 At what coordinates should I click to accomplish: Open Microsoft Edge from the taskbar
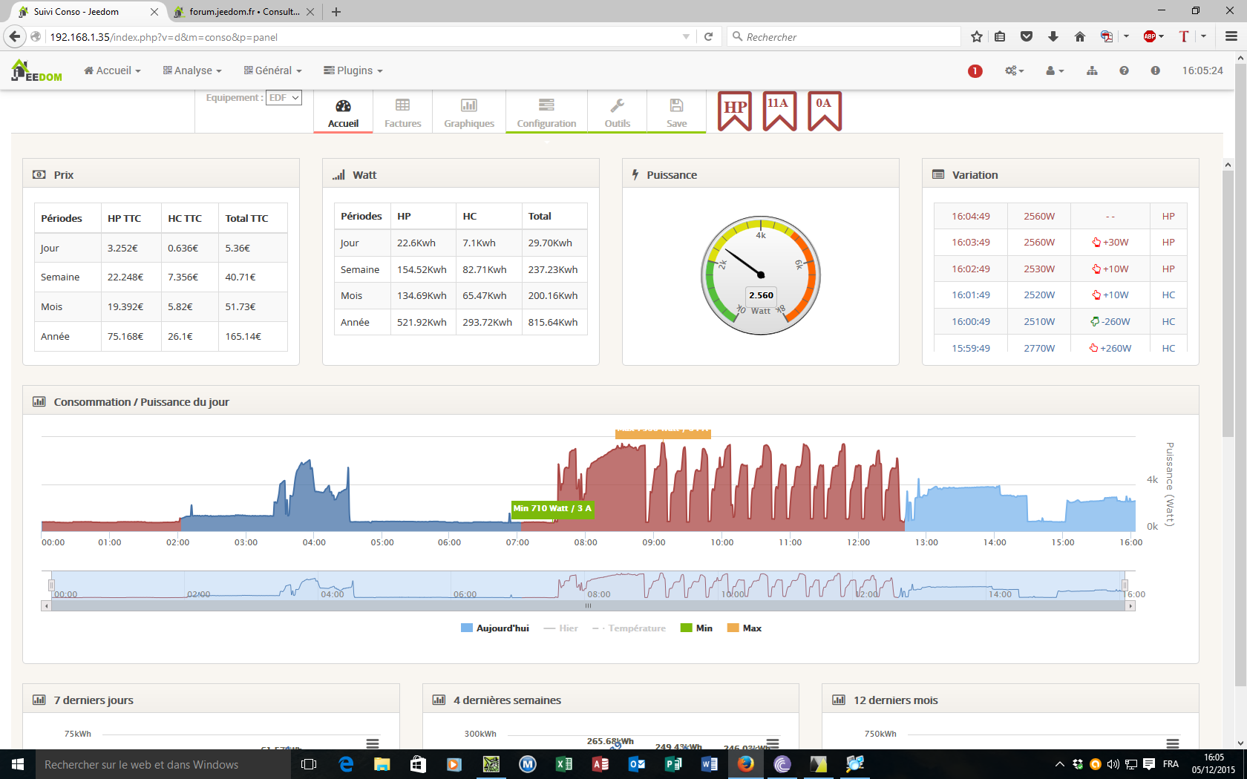coord(346,764)
